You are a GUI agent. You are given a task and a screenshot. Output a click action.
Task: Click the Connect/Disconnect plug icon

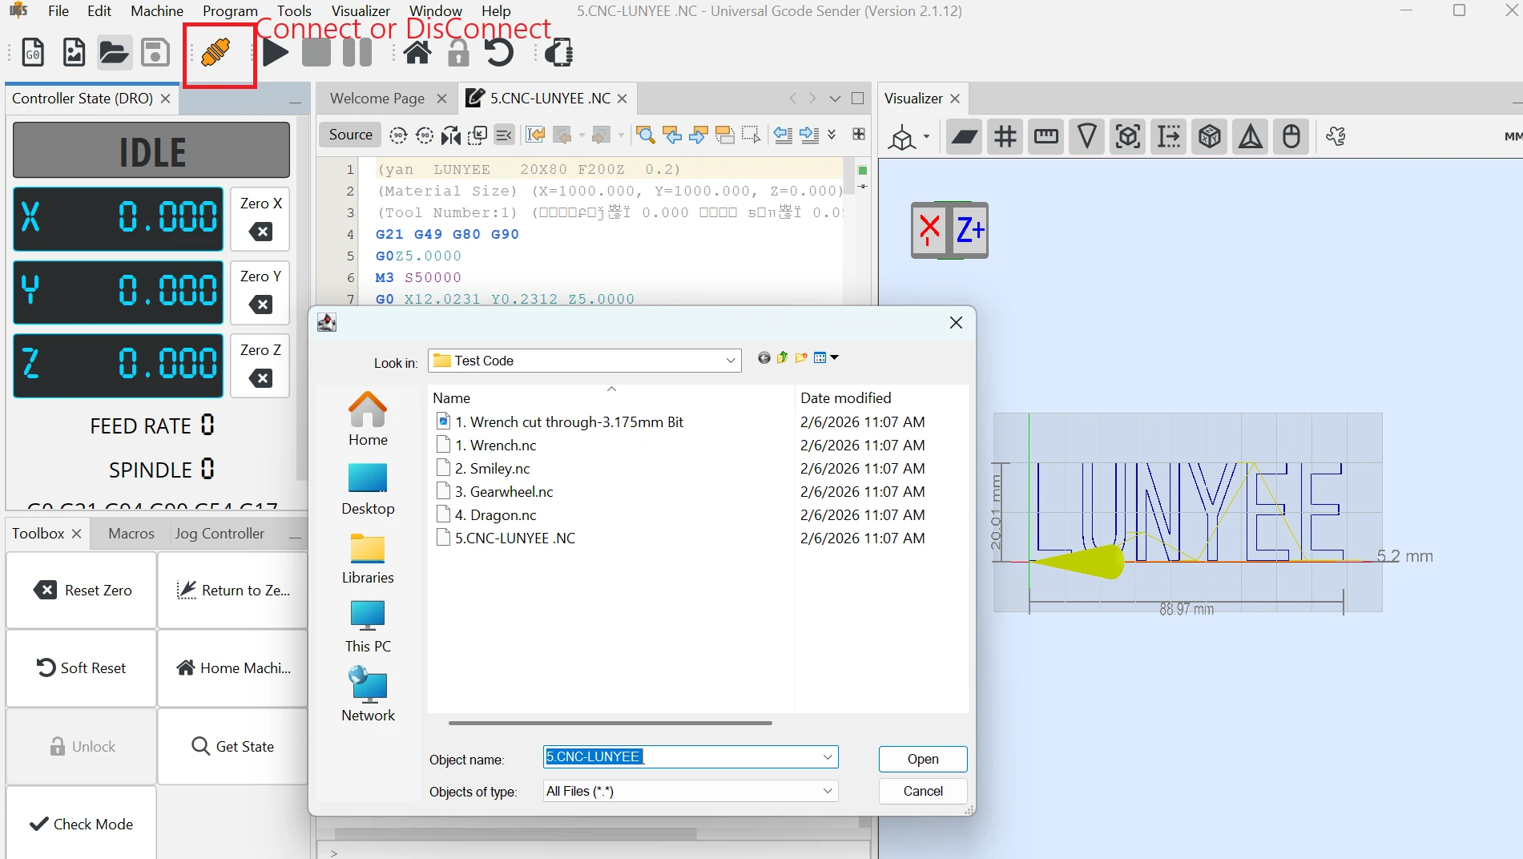pyautogui.click(x=216, y=53)
